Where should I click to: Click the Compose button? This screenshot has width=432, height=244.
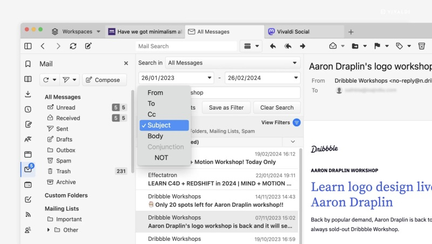pyautogui.click(x=104, y=80)
